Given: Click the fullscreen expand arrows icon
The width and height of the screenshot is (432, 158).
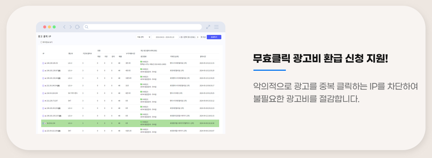Looking at the screenshot, I should pos(208,27).
